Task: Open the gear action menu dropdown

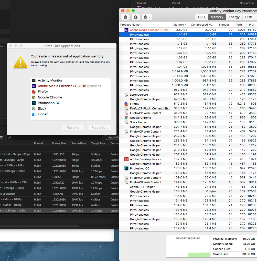Action: coord(147,17)
